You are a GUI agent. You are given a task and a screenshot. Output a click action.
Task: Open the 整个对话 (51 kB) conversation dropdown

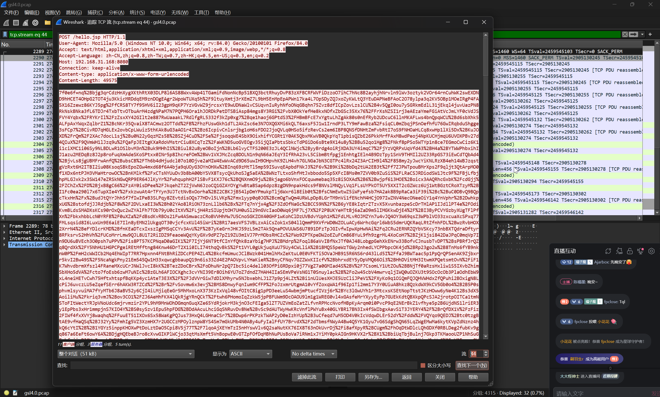click(x=126, y=354)
